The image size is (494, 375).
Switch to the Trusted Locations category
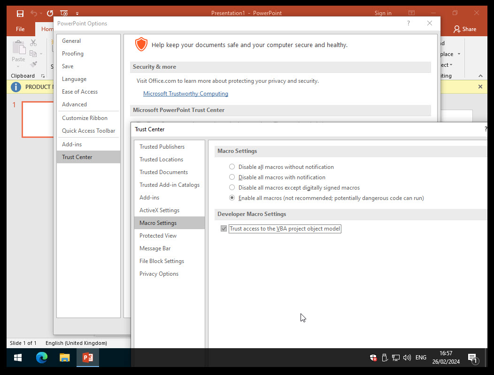click(161, 159)
